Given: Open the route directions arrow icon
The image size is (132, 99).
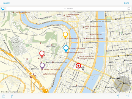Looking at the screenshot, I should pos(12,96).
